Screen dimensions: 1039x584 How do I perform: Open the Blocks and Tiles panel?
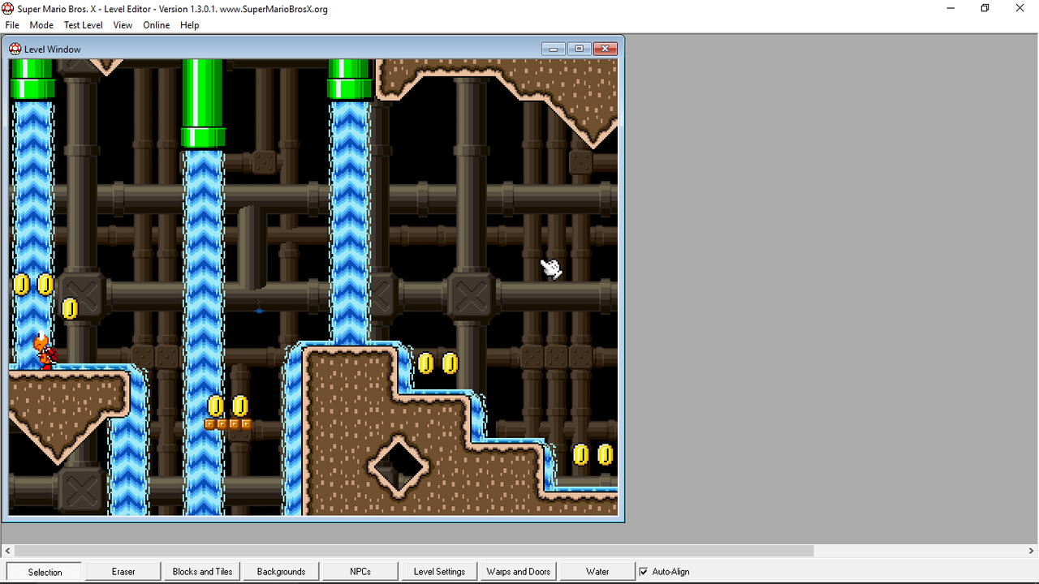201,571
